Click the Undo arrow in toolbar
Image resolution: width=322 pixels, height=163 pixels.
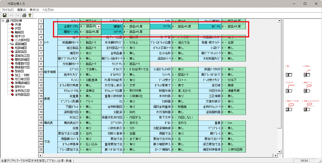point(12,15)
